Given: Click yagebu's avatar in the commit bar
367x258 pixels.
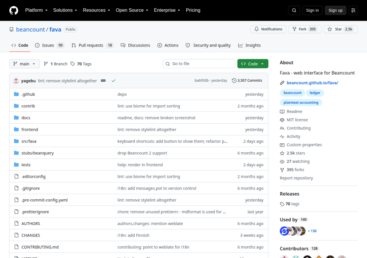Looking at the screenshot, I should [16, 81].
